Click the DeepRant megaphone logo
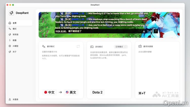The width and height of the screenshot is (190, 107). coord(11,13)
